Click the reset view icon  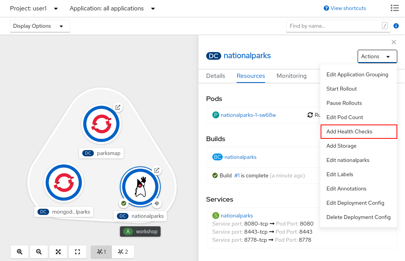coord(77,252)
